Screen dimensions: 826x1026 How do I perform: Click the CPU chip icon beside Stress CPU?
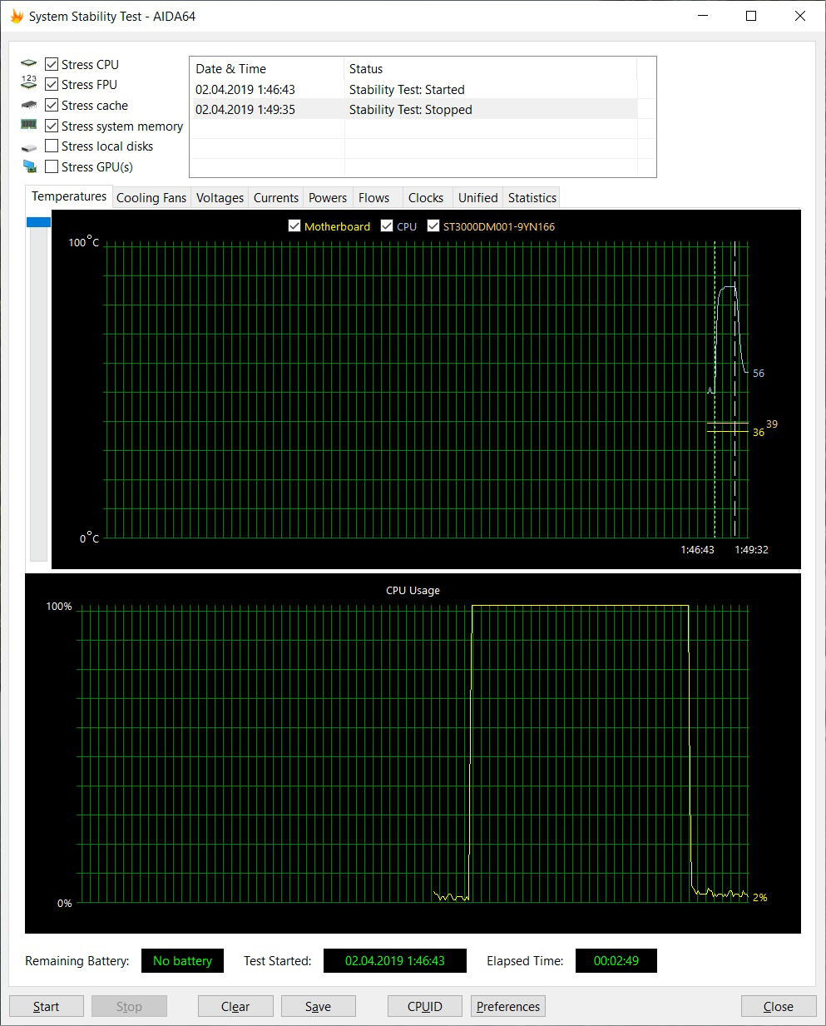pos(29,64)
